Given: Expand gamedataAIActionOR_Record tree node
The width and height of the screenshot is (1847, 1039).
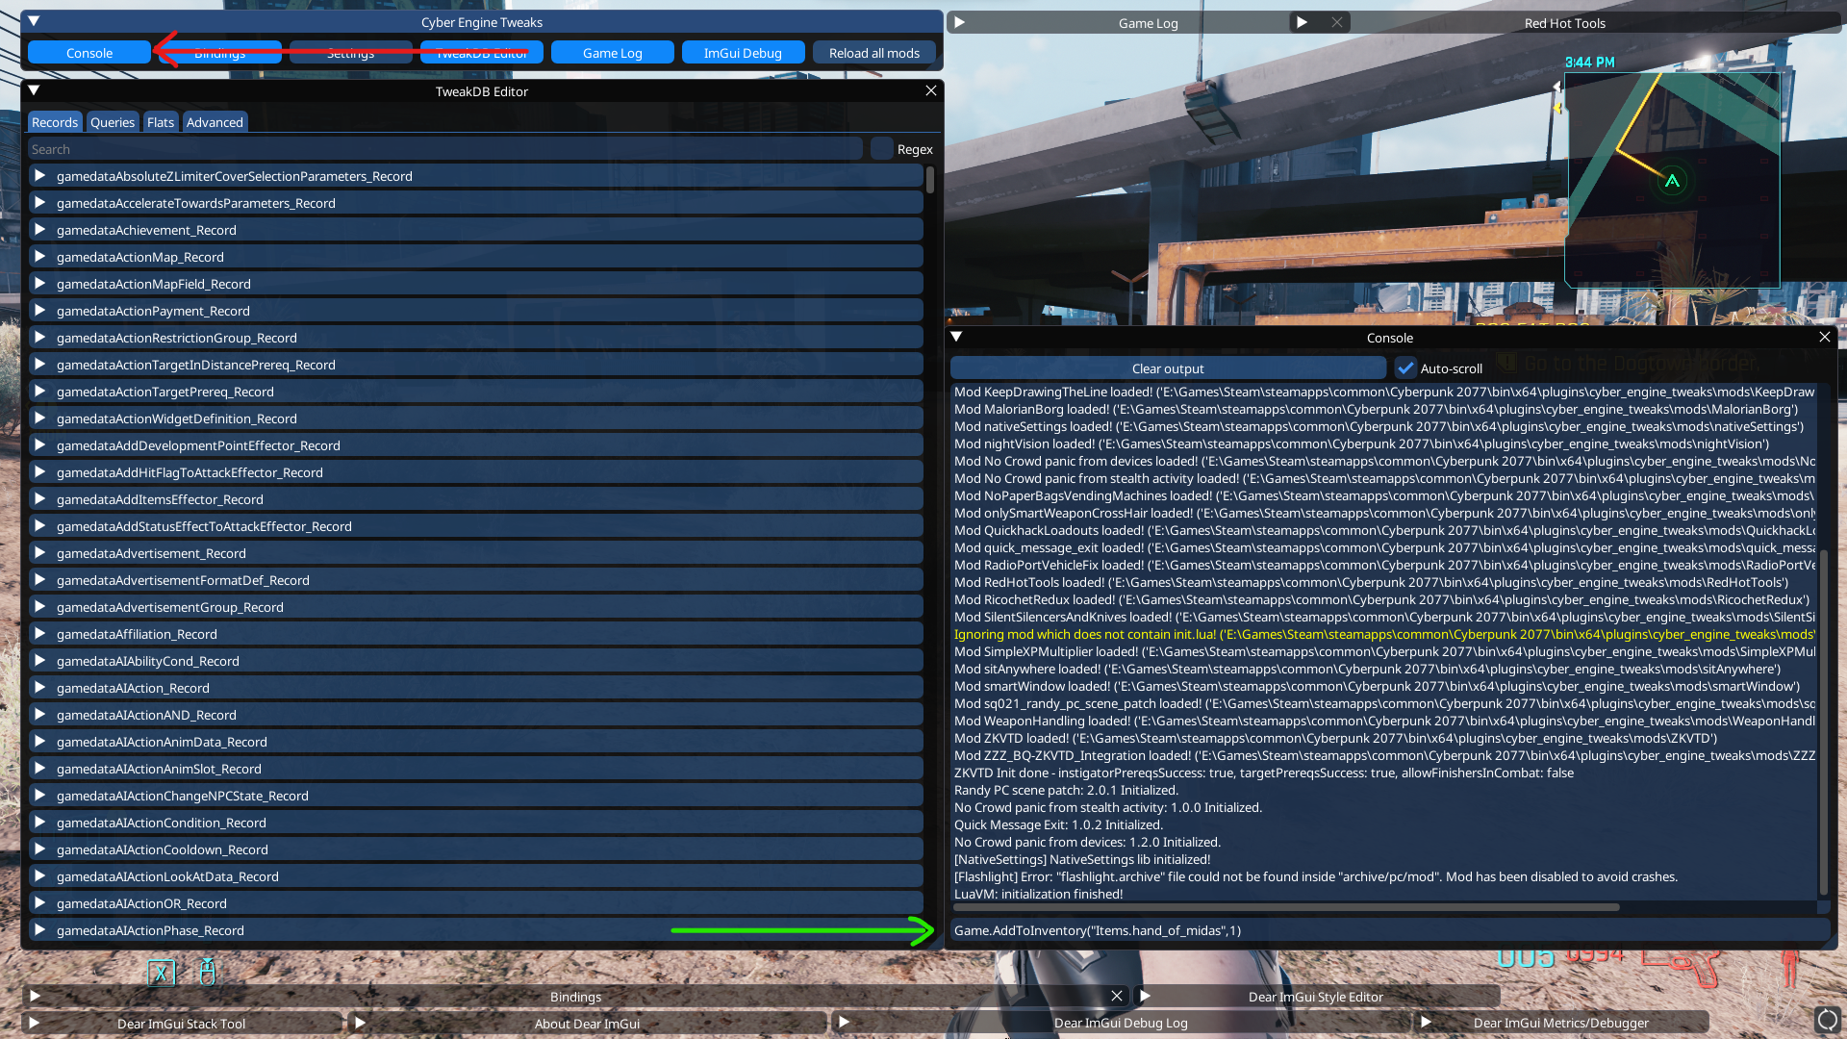Looking at the screenshot, I should coord(39,902).
